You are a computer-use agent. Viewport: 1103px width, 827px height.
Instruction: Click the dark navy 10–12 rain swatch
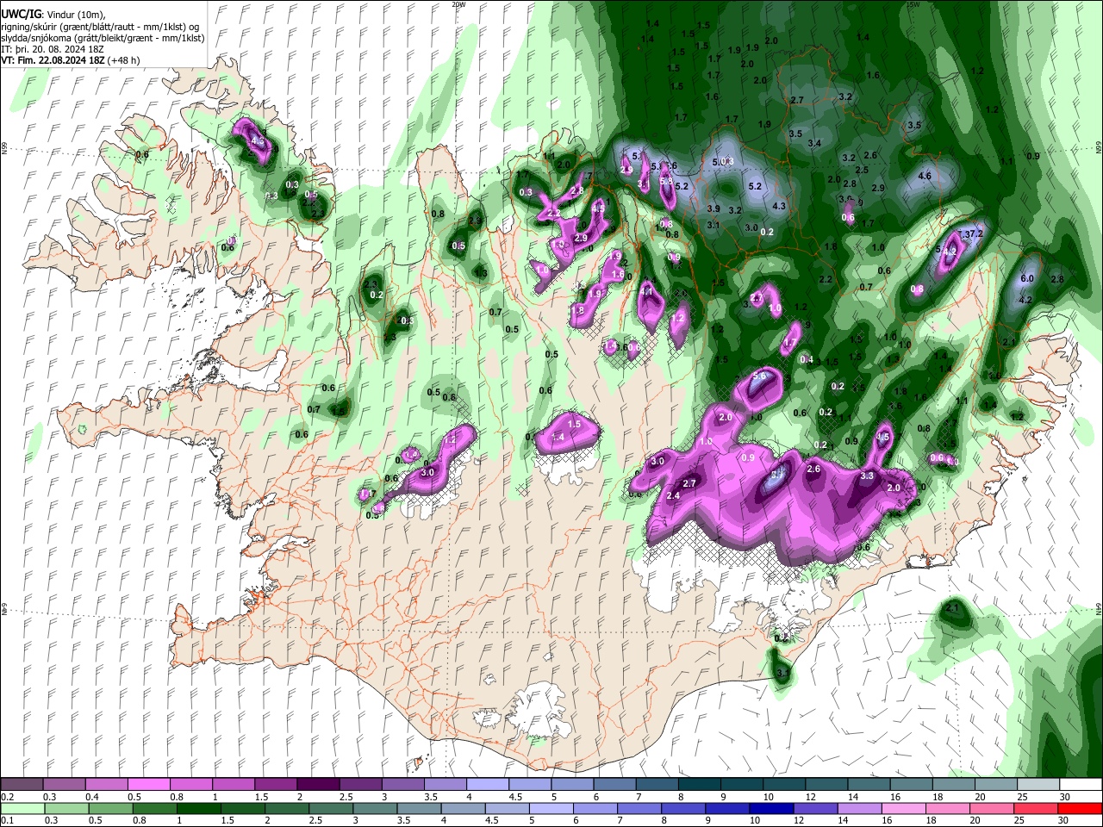coord(770,808)
